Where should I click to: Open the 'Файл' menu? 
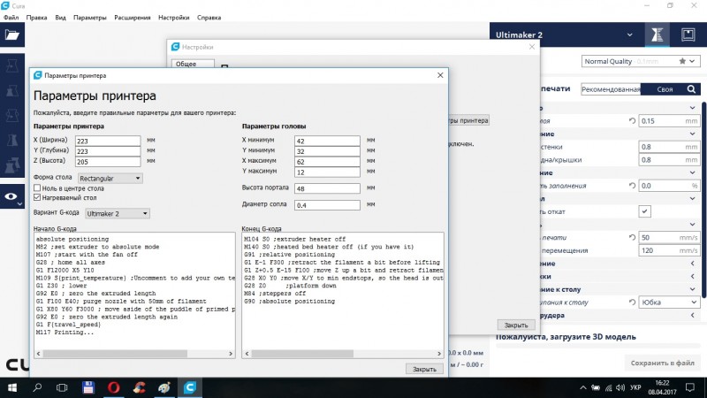[x=11, y=17]
